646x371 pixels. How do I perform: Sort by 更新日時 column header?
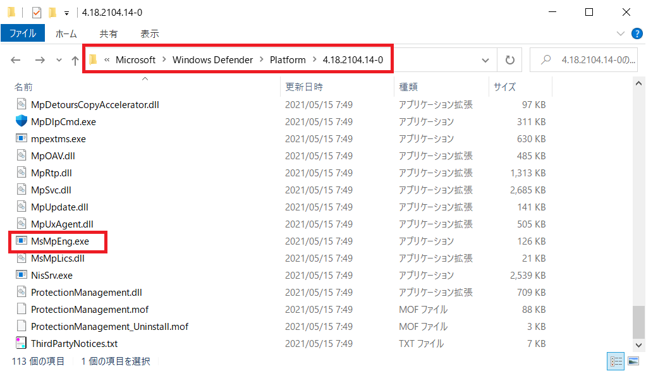click(x=304, y=87)
